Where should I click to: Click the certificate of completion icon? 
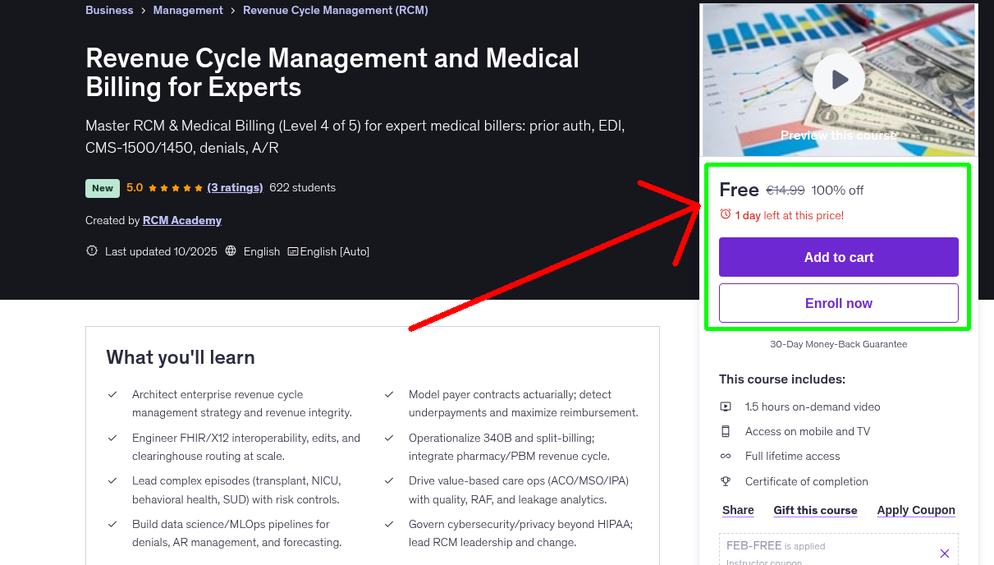pos(726,481)
